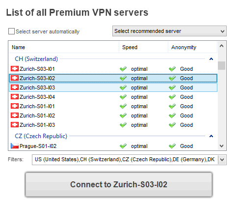Viewport: 238px width, 204px height.
Task: Open Select recommended server dropdown
Action: coord(169,31)
